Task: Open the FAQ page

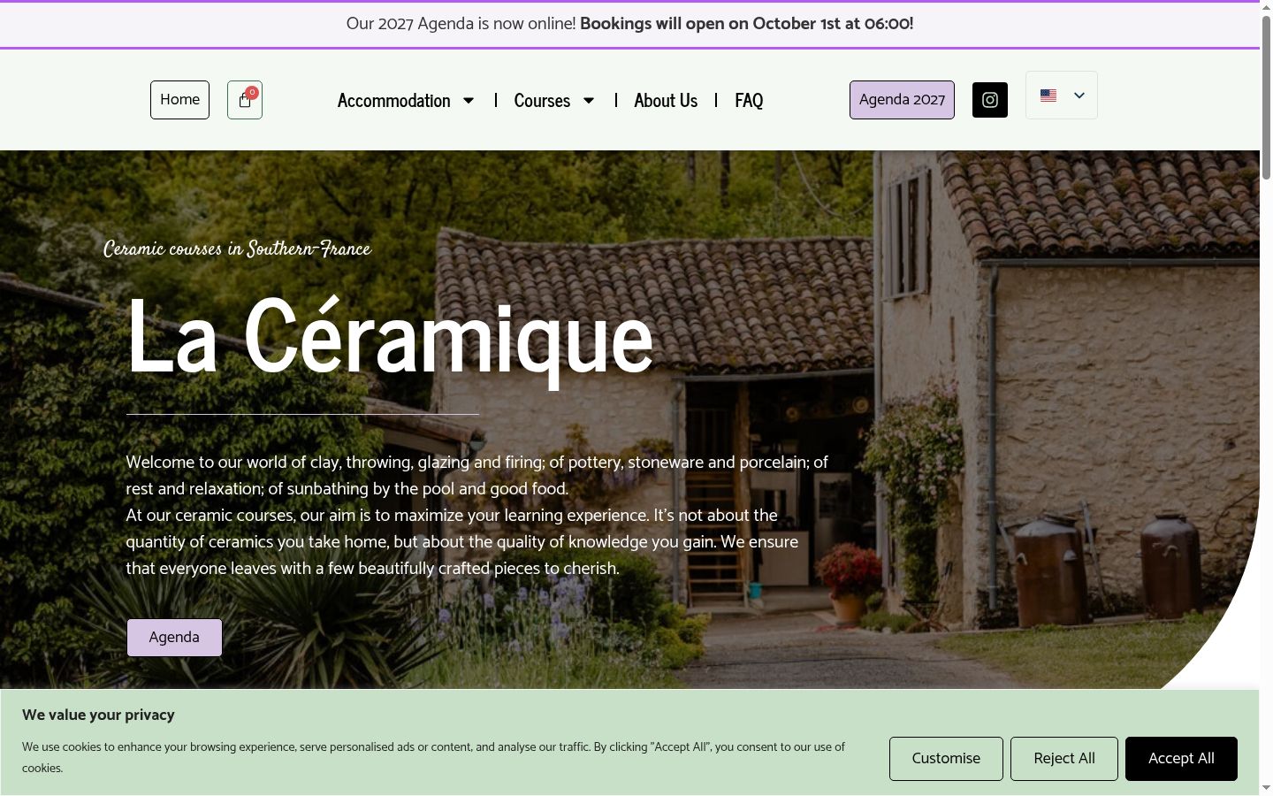Action: coord(749,101)
